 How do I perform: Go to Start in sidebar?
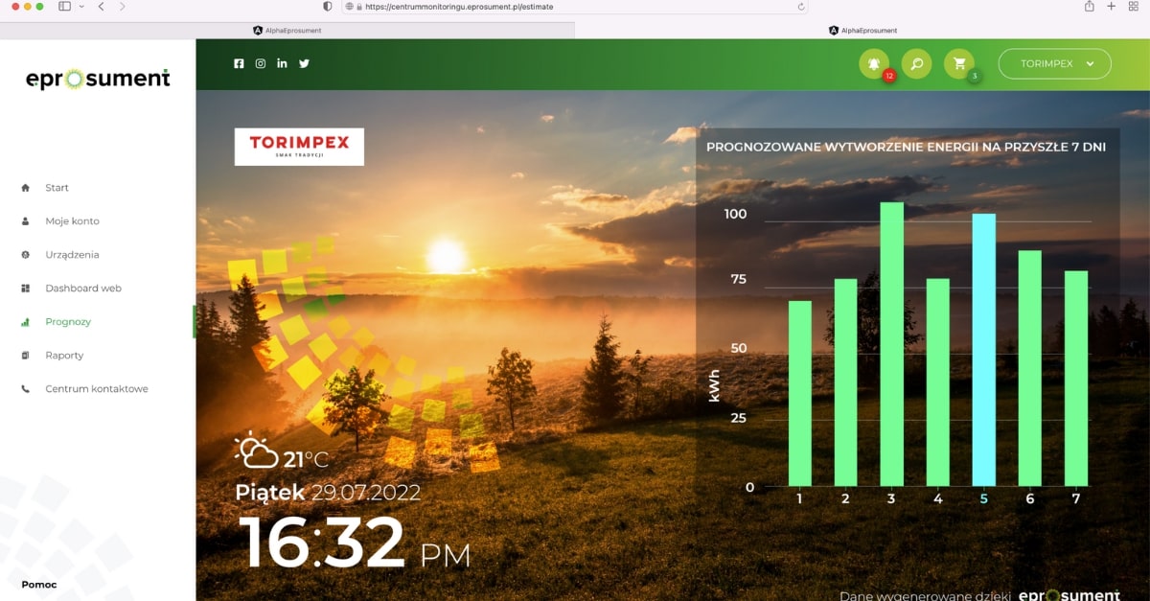(x=57, y=188)
